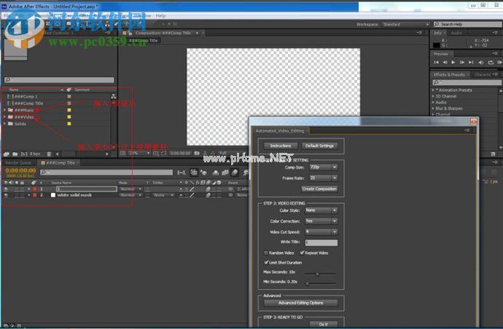The width and height of the screenshot is (503, 329).
Task: Click the label column tag icon in Project panel
Action: (69, 90)
